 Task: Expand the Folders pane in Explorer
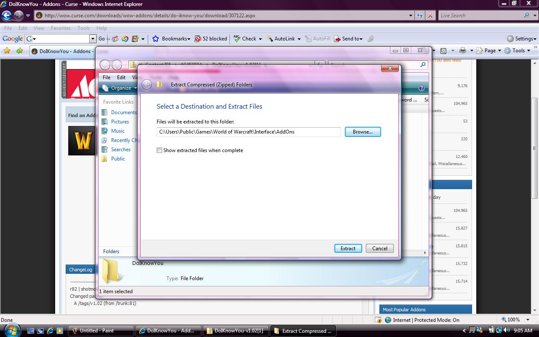coord(111,251)
